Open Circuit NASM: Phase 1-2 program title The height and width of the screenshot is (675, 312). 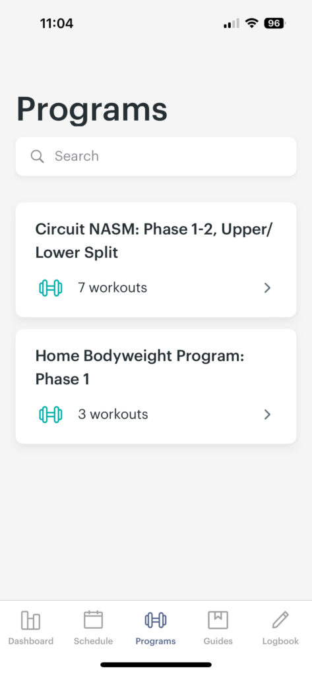click(154, 241)
